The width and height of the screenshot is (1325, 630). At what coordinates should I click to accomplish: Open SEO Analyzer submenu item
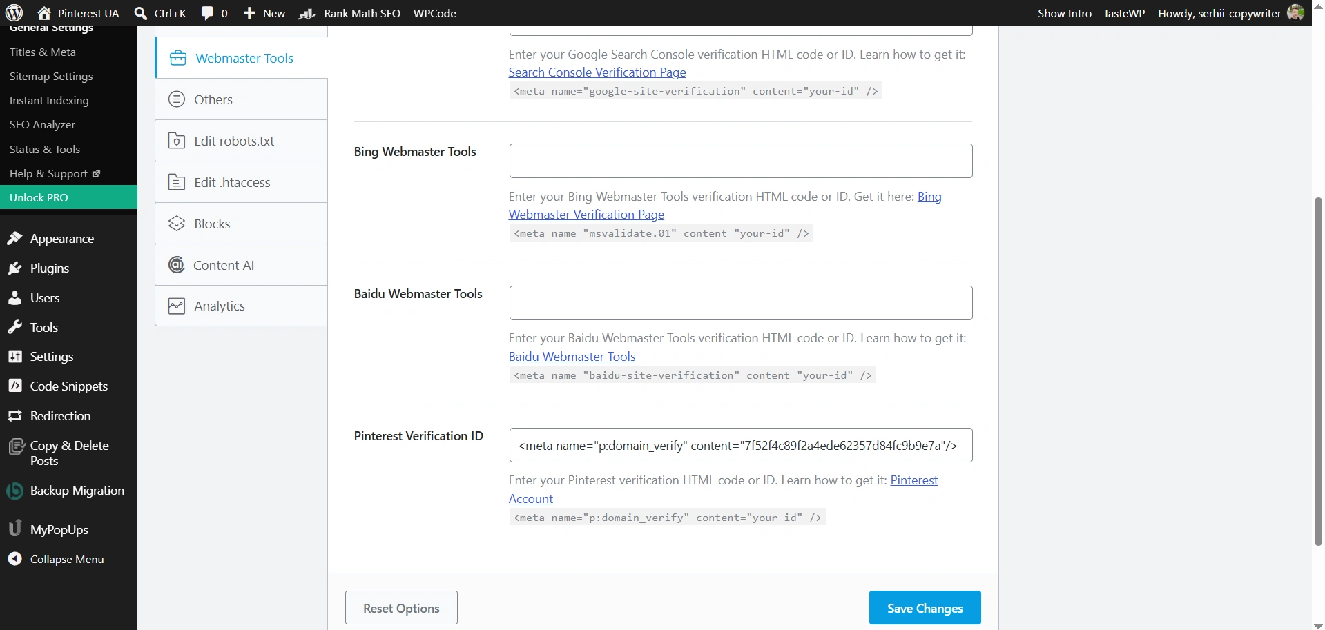tap(42, 124)
